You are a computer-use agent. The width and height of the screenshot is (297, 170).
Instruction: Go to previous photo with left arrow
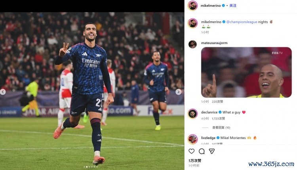point(3,92)
